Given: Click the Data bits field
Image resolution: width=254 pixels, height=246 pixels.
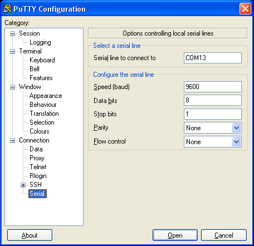Looking at the screenshot, I should point(213,100).
